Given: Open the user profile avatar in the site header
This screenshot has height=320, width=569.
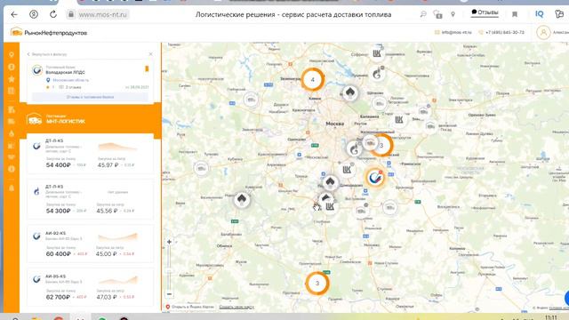Looking at the screenshot, I should 543,33.
